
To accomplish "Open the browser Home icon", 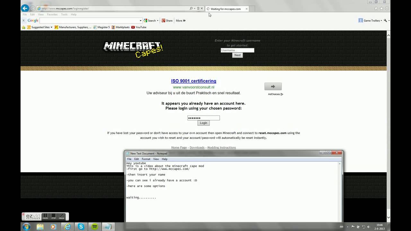I will pos(376,9).
